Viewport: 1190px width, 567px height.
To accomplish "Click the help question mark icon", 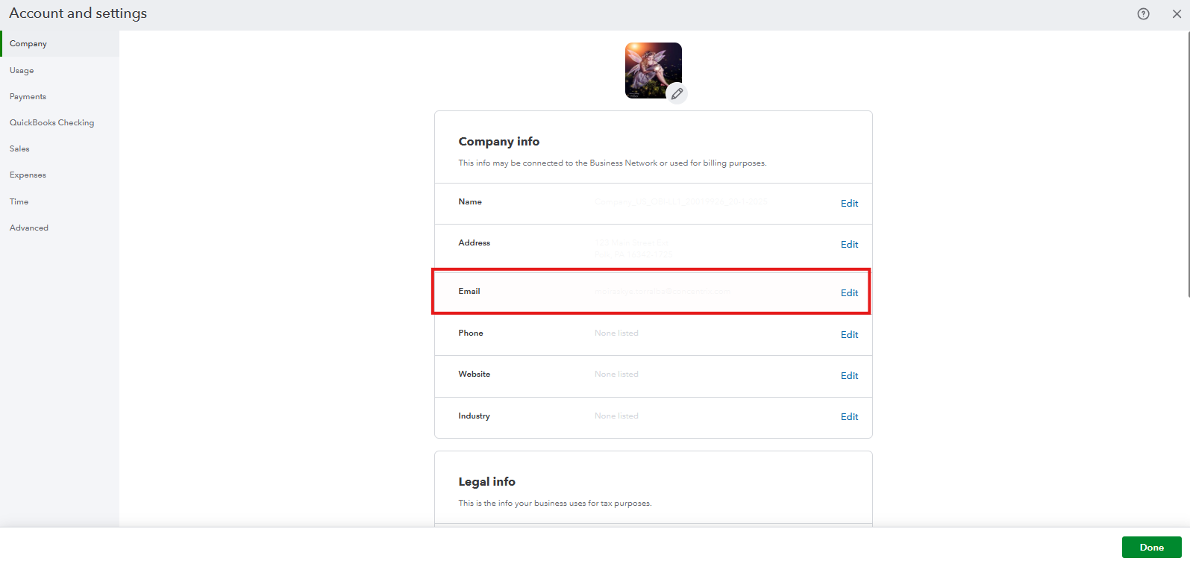I will [1143, 14].
